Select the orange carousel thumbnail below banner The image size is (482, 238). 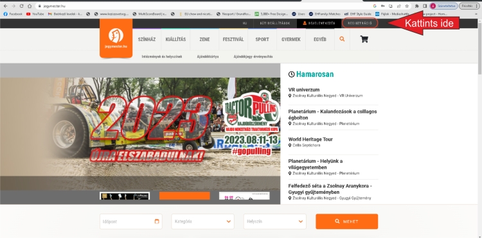184,196
